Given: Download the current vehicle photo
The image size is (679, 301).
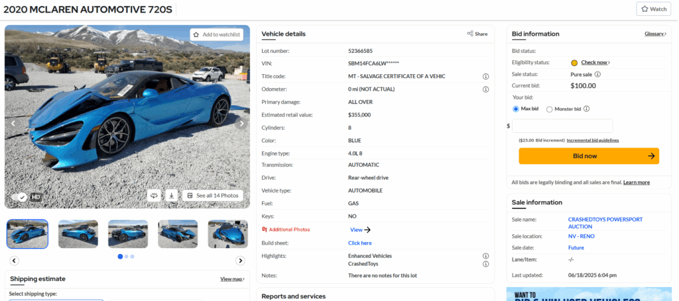Looking at the screenshot, I should [172, 196].
